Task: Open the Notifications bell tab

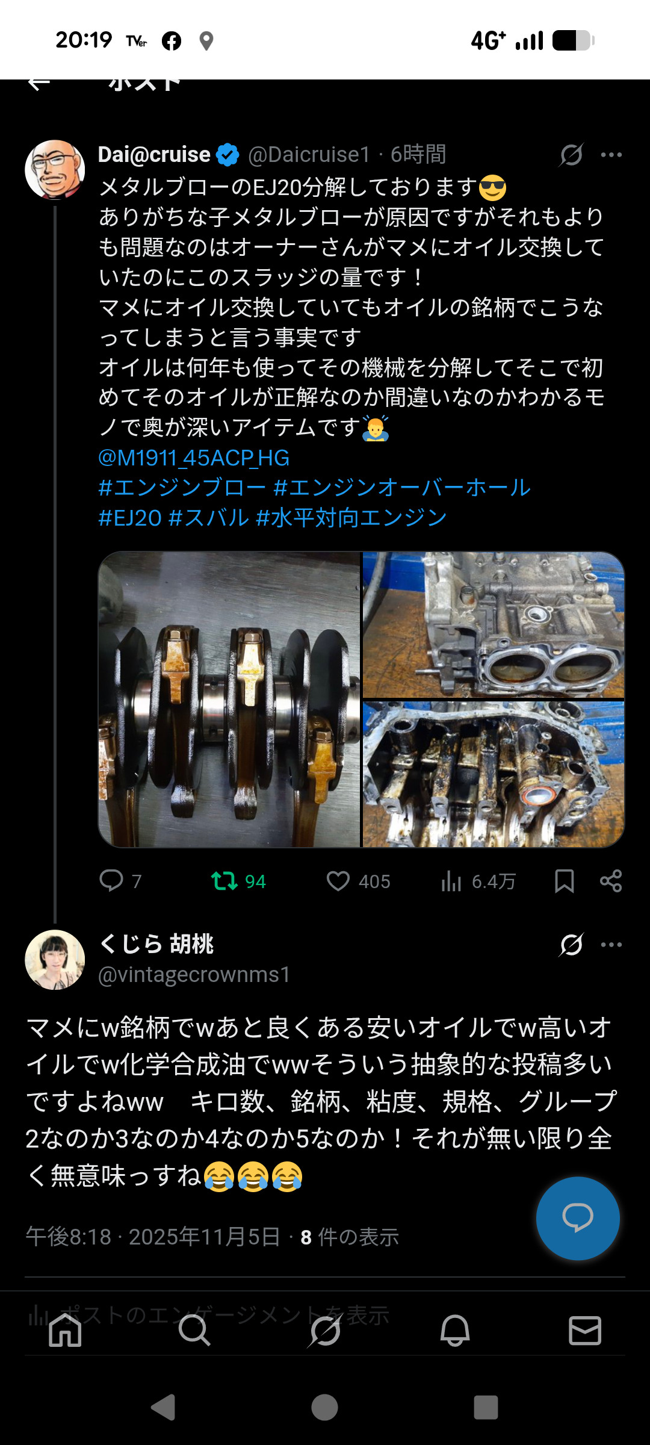Action: pos(455,1330)
